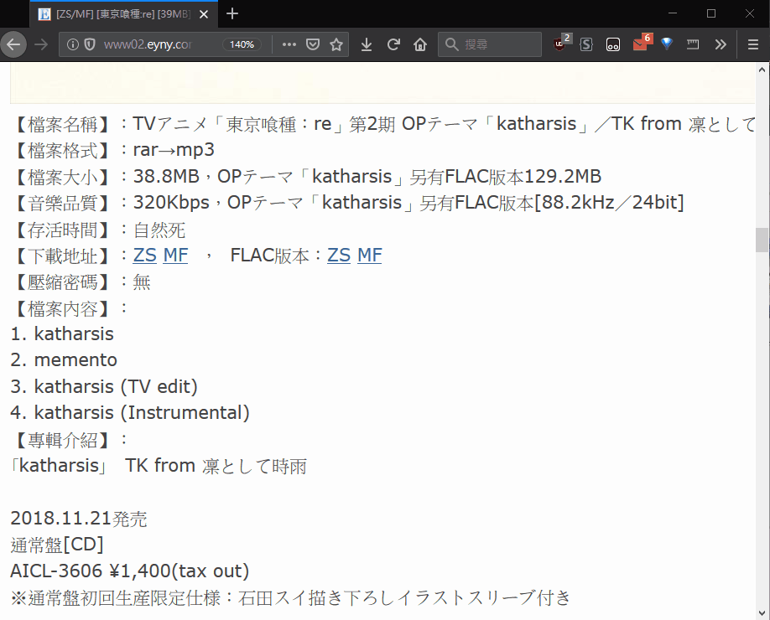Image resolution: width=770 pixels, height=620 pixels.
Task: Click the 通常盤[CD] text
Action: (57, 545)
